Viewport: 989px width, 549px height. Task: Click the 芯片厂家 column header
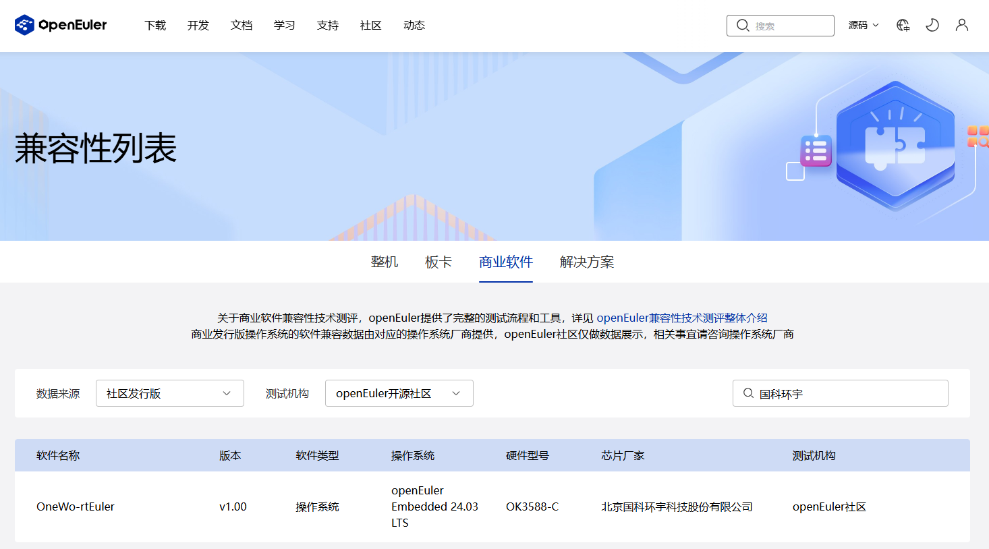pos(623,455)
